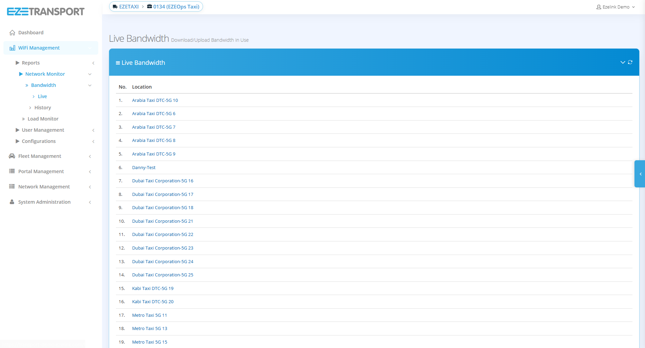Expand the Network Management menu arrow
Image resolution: width=645 pixels, height=348 pixels.
pyautogui.click(x=90, y=187)
